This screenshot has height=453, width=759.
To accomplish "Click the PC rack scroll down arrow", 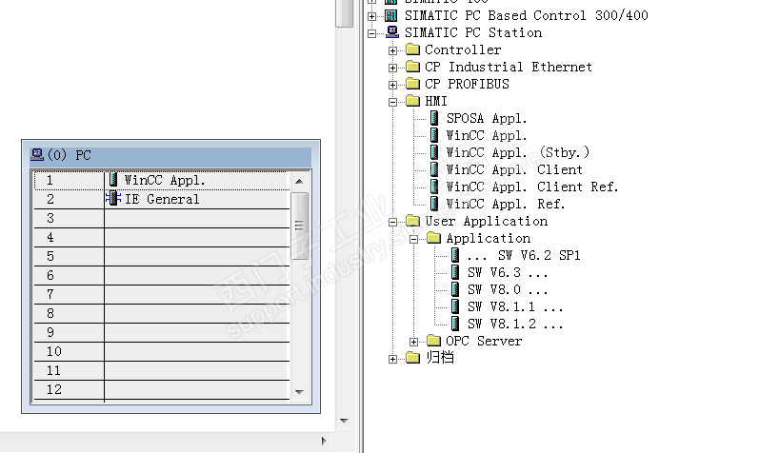I will [299, 392].
